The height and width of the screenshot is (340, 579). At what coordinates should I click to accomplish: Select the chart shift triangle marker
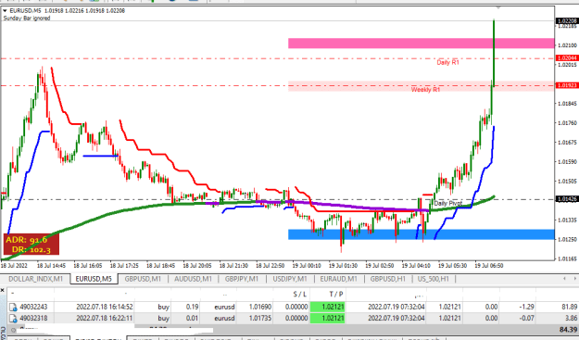tap(498, 7)
